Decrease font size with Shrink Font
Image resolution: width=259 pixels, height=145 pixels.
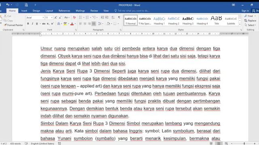tap(60, 17)
